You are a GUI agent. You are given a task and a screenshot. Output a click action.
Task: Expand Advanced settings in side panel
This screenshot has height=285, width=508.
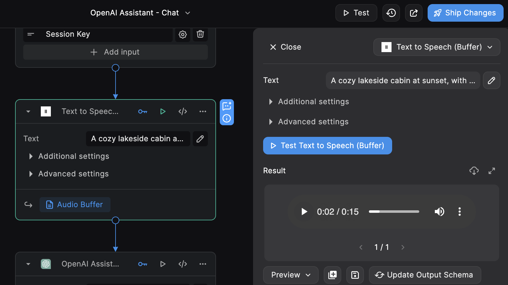(309, 122)
